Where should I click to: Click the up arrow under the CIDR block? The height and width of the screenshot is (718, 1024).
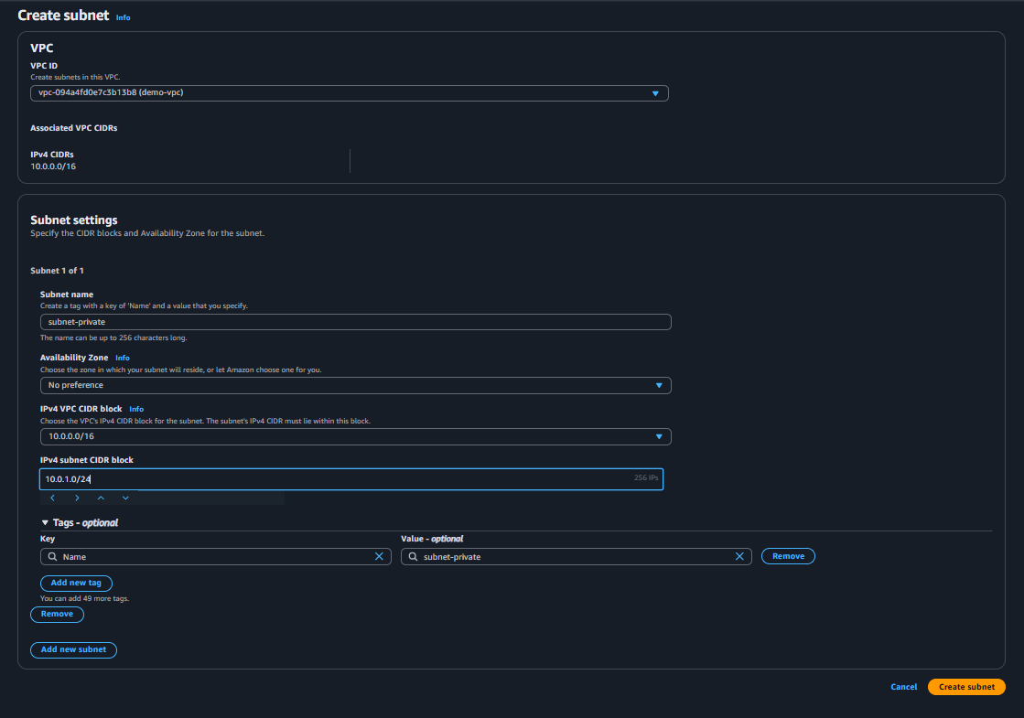coord(102,498)
